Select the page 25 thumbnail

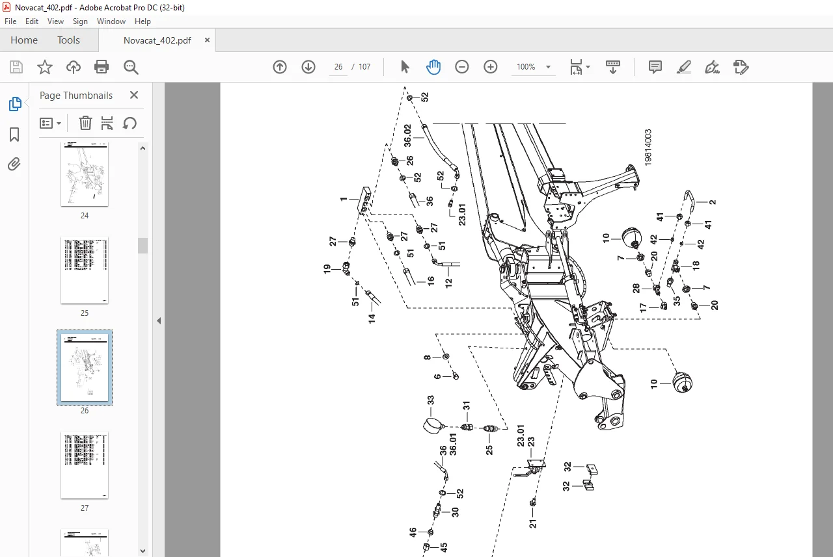pyautogui.click(x=85, y=270)
